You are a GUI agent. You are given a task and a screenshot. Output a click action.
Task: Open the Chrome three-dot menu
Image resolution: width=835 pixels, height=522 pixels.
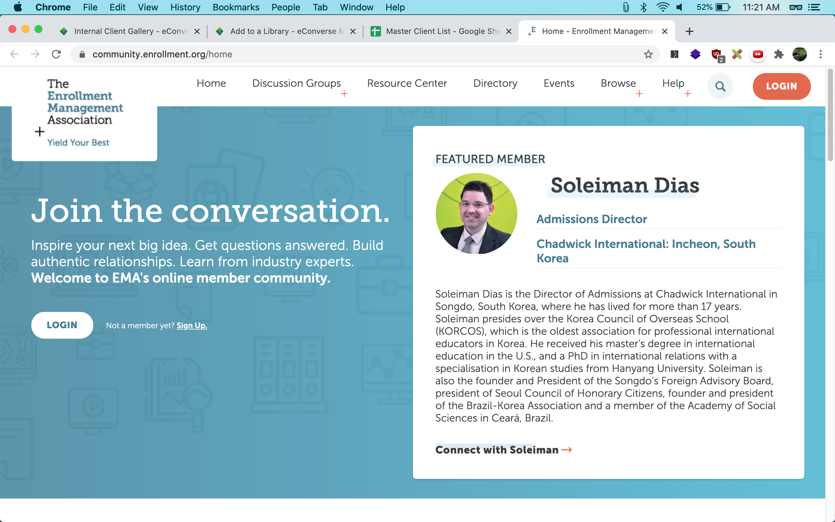coord(821,54)
